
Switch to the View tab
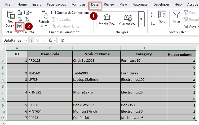click(x=123, y=5)
